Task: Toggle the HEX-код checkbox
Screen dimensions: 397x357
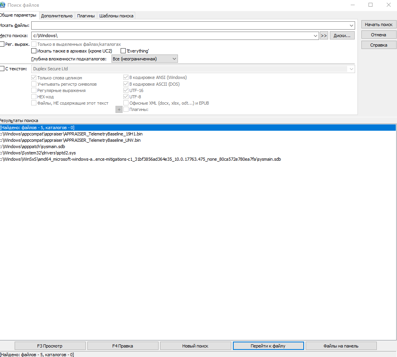Action: 34,97
